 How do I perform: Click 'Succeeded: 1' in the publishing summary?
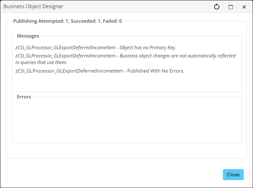tap(85, 21)
